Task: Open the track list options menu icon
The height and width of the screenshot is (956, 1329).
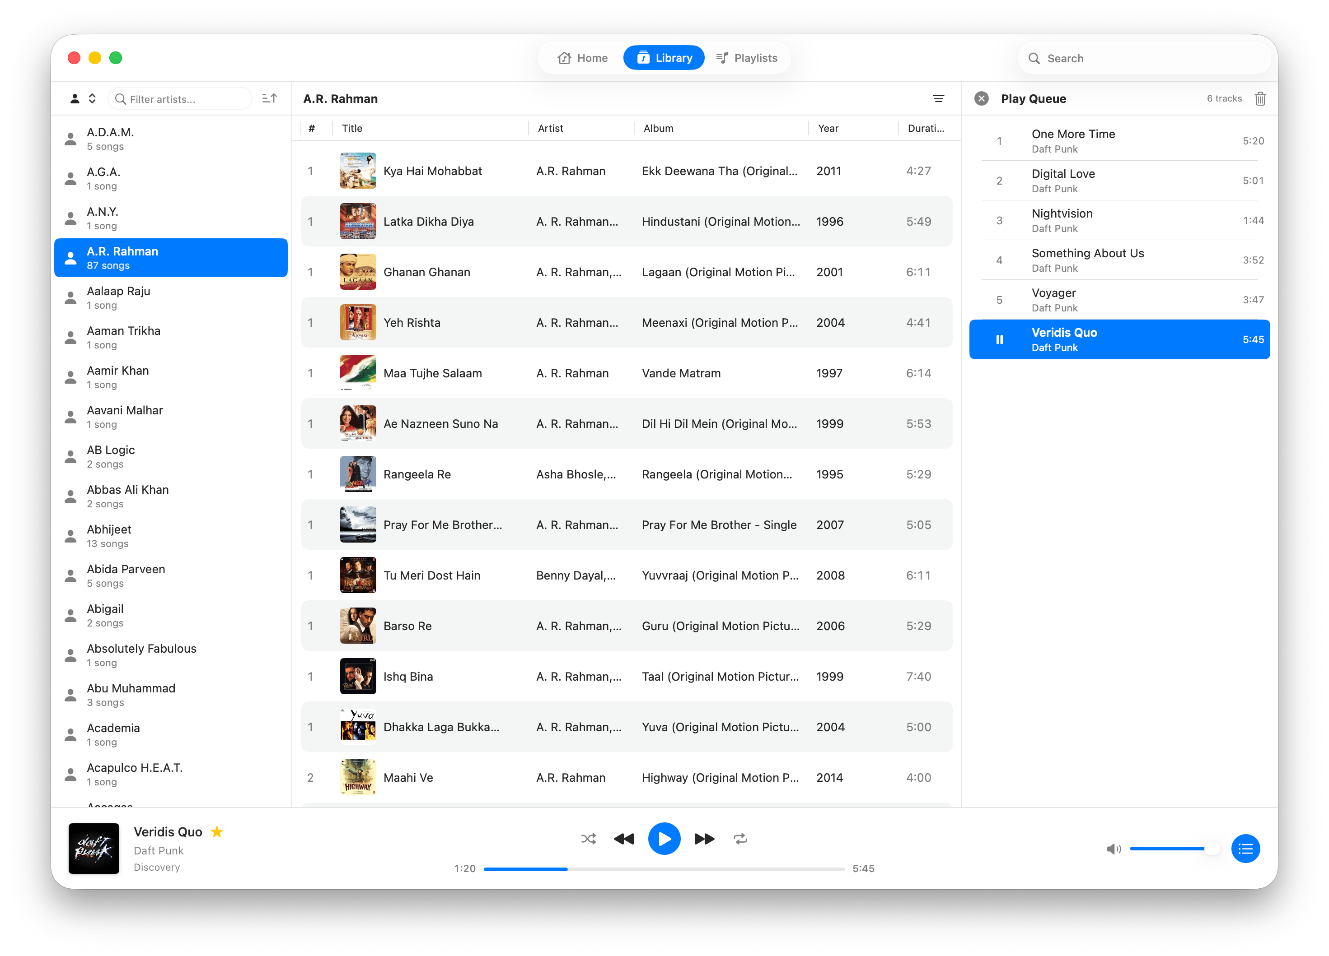Action: [938, 98]
